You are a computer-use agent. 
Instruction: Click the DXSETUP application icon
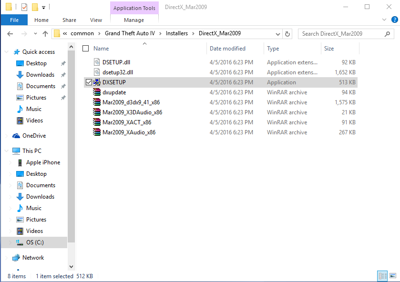pyautogui.click(x=97, y=82)
